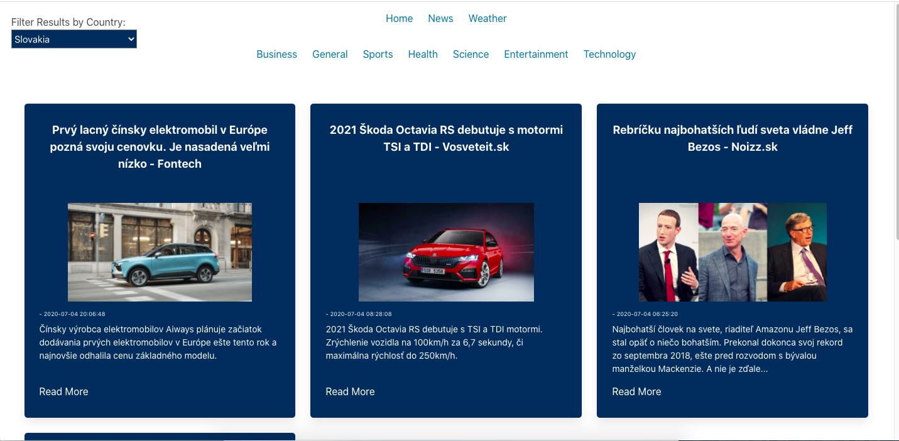899x441 pixels.
Task: Click the Aiways electric car description text
Action: coord(158,342)
